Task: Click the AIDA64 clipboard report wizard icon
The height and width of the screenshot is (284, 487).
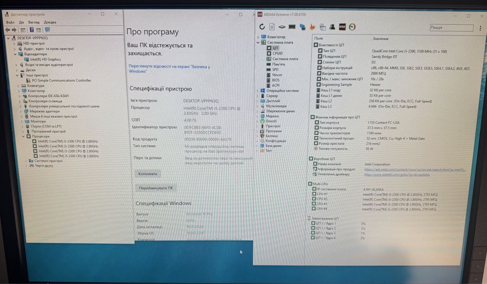Action: tap(322, 27)
